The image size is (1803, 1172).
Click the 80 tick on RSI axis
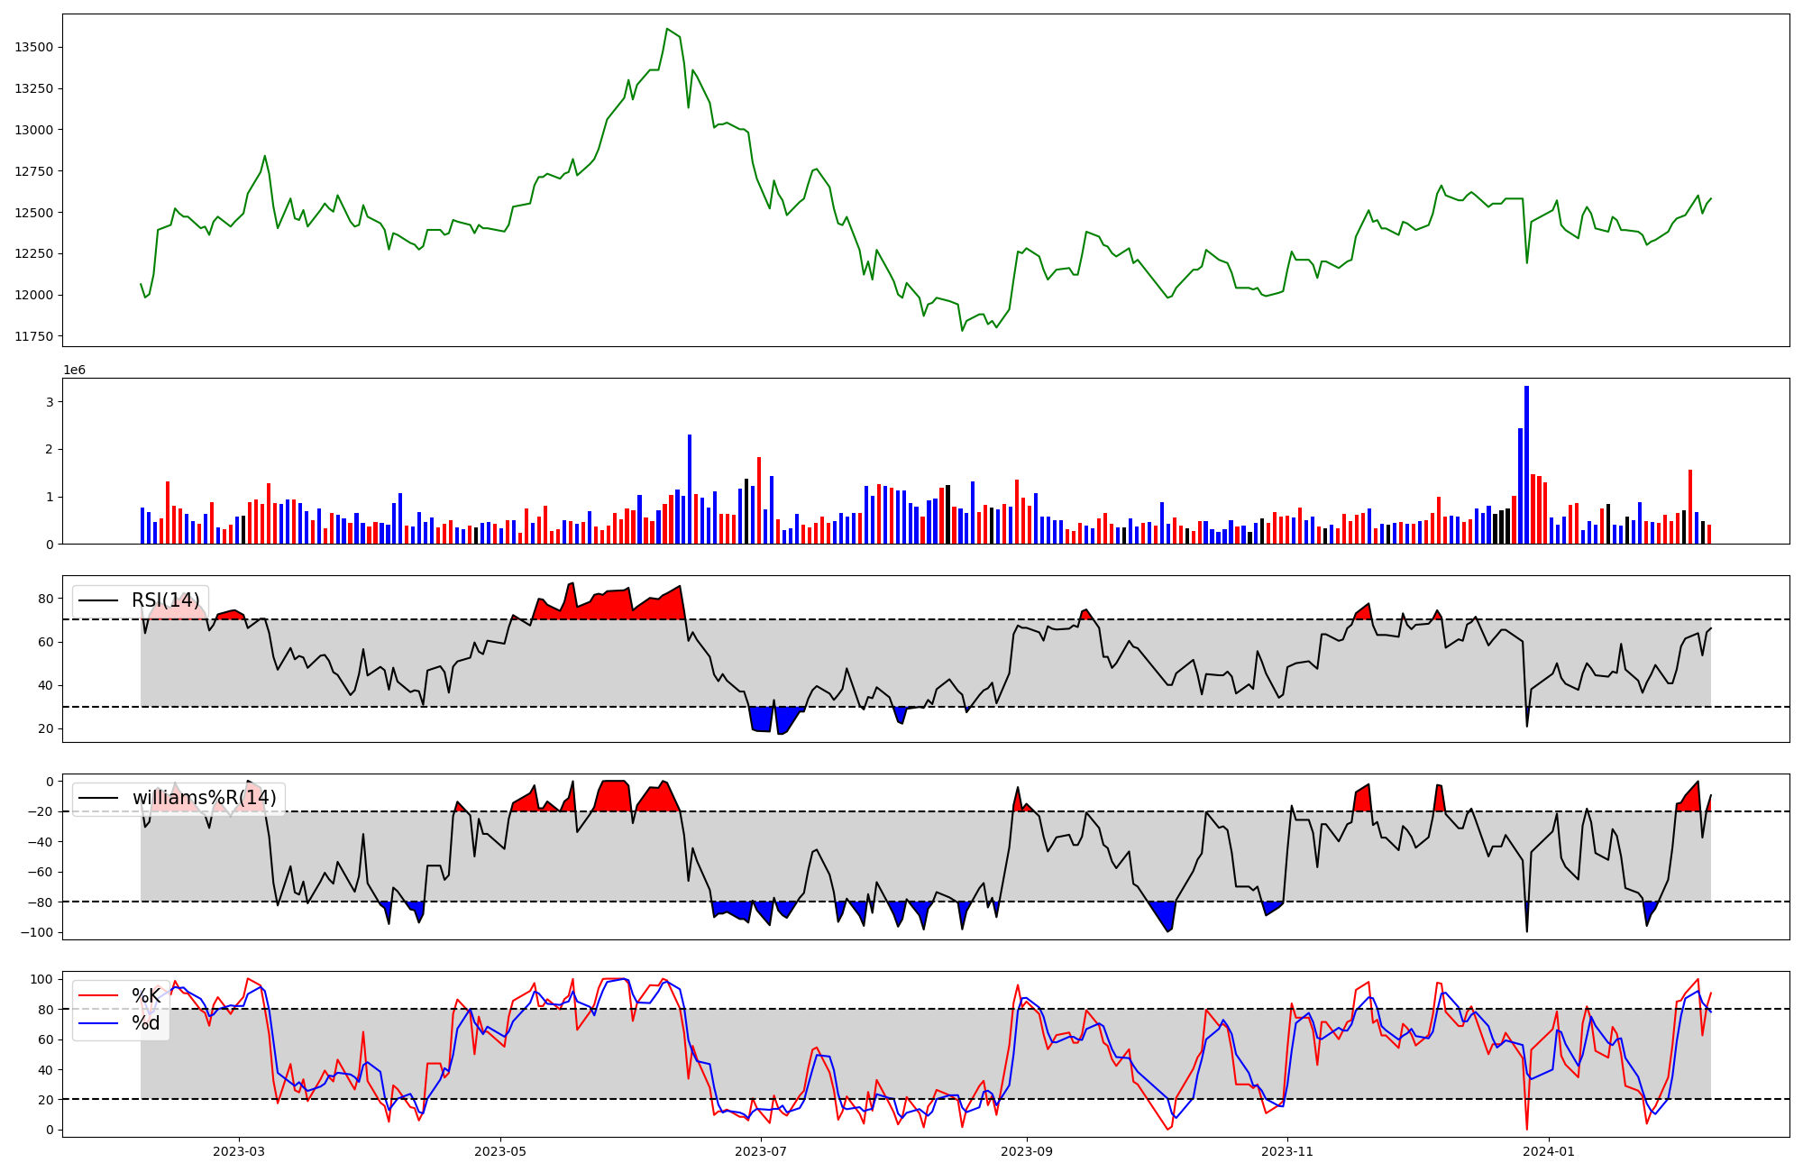tap(47, 599)
